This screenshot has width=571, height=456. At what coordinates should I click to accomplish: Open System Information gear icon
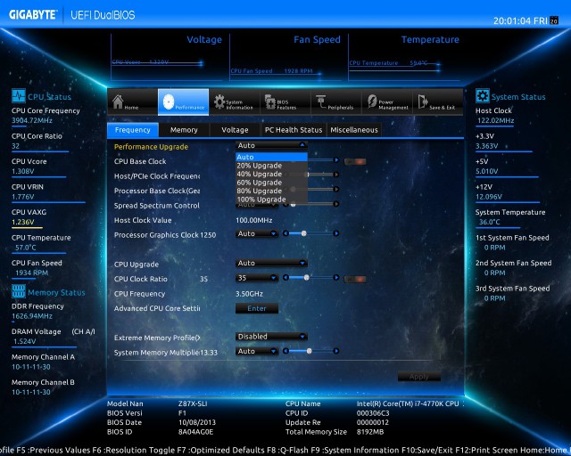point(219,102)
